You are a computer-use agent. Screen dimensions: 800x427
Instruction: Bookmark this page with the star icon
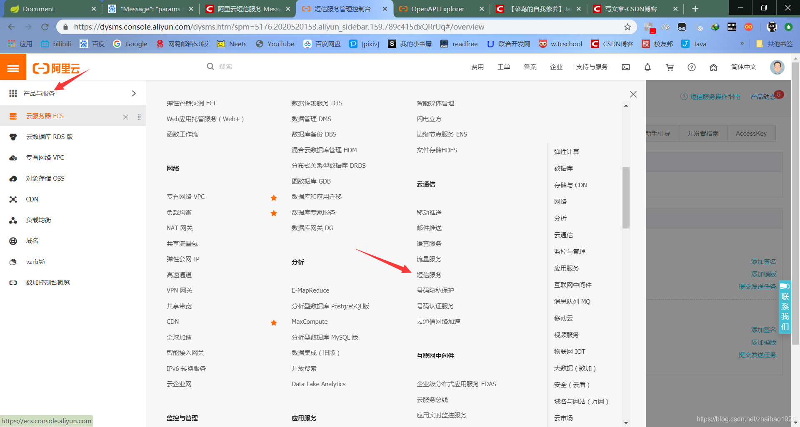(x=627, y=27)
